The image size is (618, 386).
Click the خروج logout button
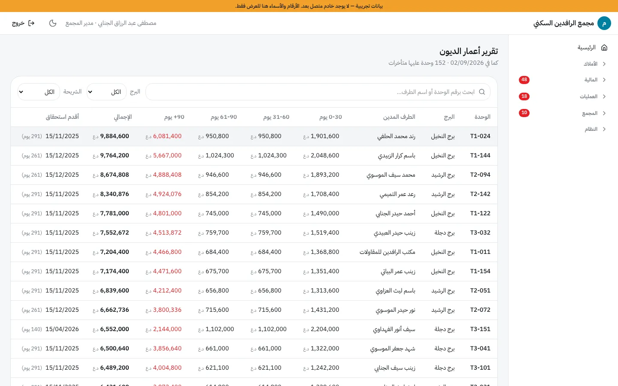23,23
